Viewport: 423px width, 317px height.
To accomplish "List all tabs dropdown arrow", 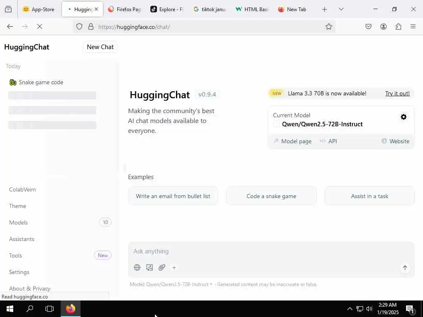I will click(x=341, y=9).
